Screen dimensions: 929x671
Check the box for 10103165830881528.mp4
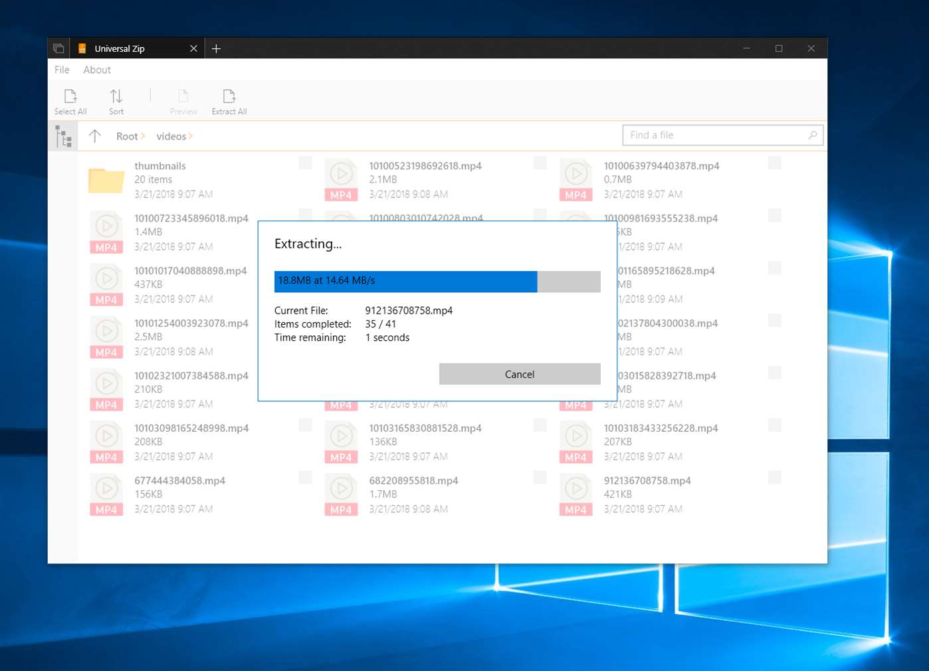[540, 425]
